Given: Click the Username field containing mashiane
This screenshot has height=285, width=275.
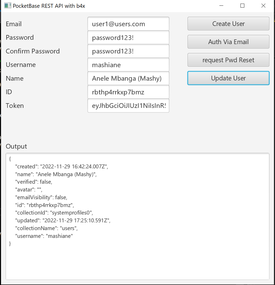Looking at the screenshot, I should (128, 65).
